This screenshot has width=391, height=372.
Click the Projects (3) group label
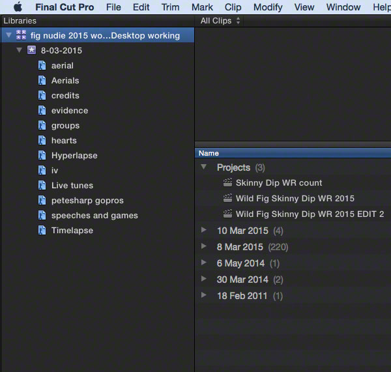click(x=241, y=167)
